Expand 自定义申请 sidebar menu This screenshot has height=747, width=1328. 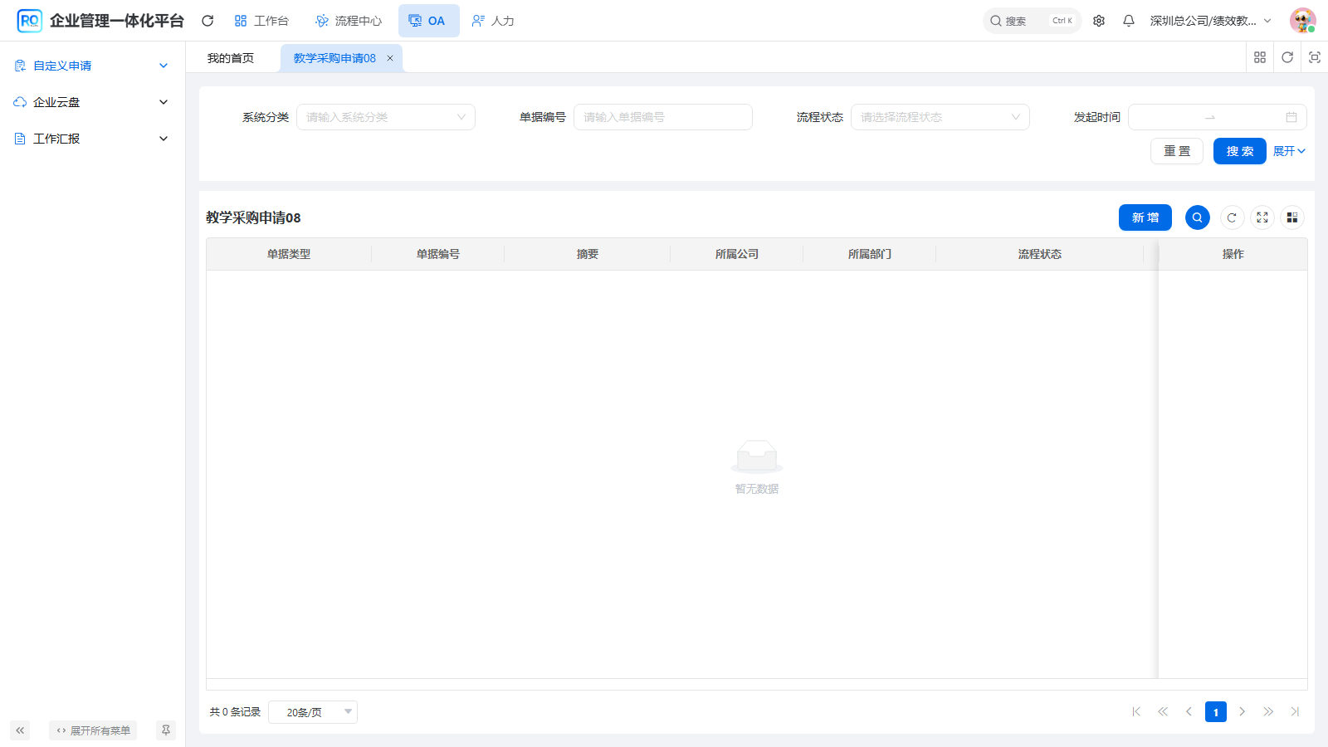pyautogui.click(x=92, y=66)
